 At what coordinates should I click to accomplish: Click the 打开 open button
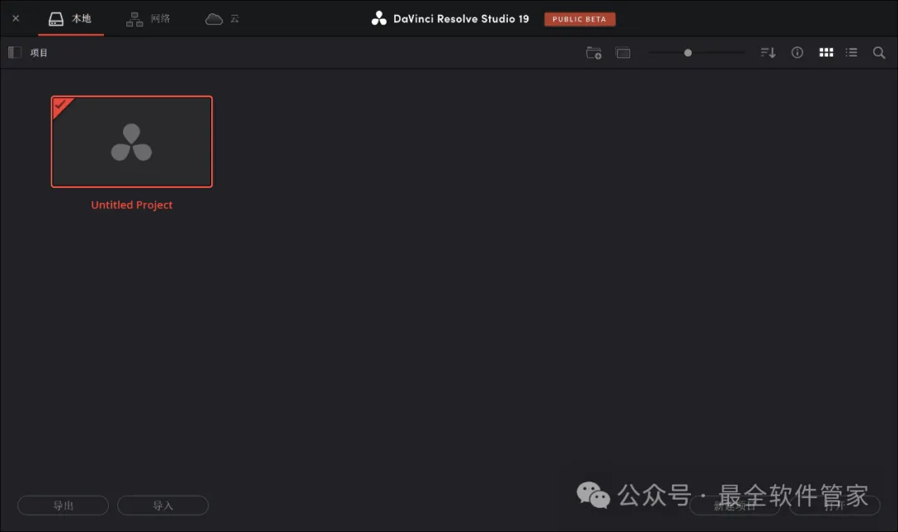point(835,505)
